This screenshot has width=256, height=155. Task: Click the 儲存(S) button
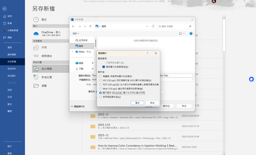166,106
